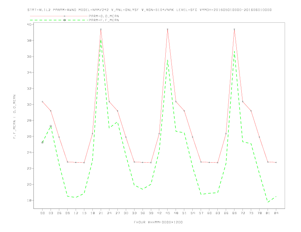Click the x-axis tick label 33
The height and width of the screenshot is (232, 301).
point(134,213)
